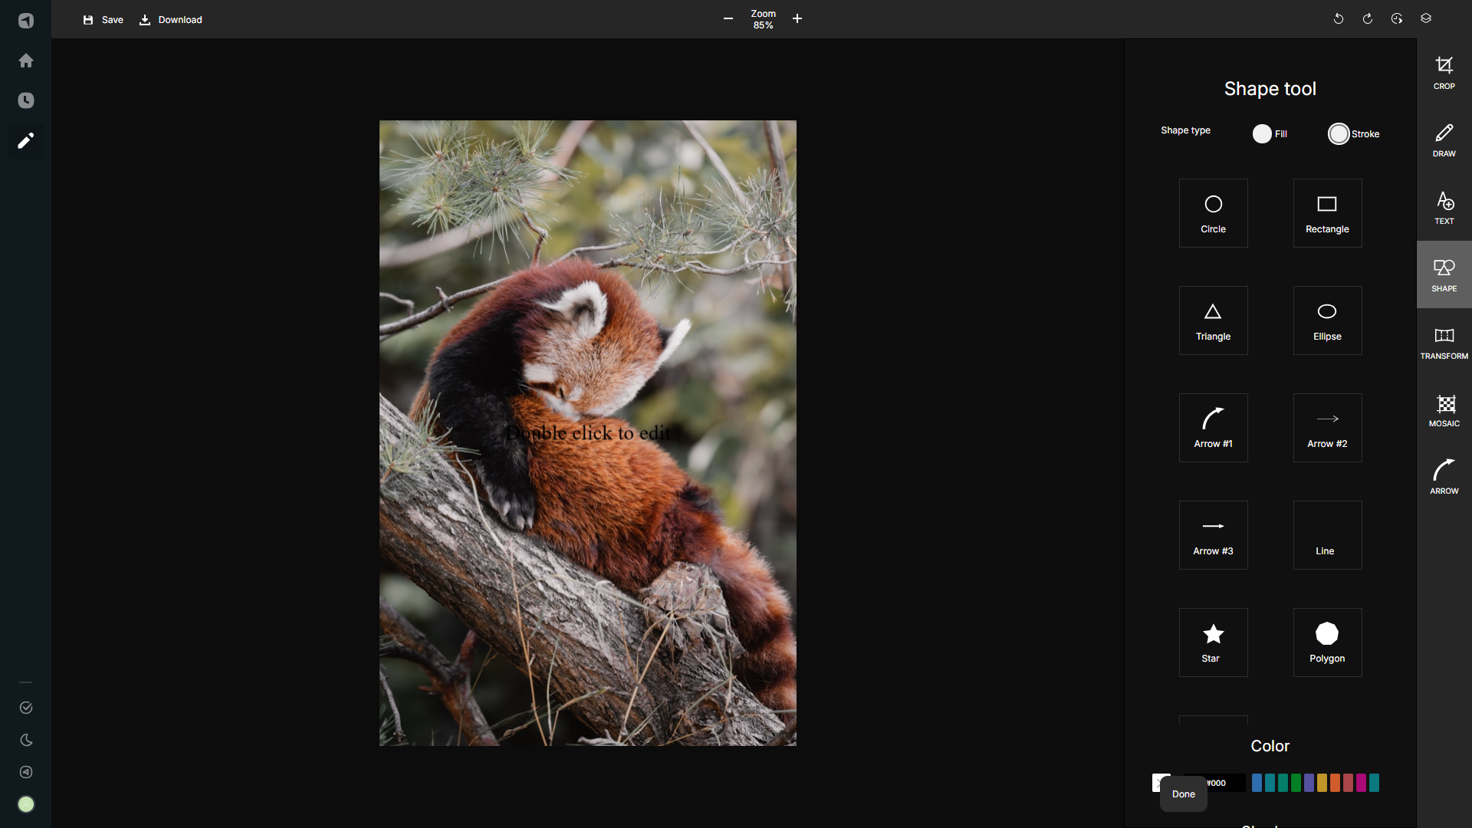Switch to the Arrow tool
This screenshot has height=828, width=1472.
1444,476
